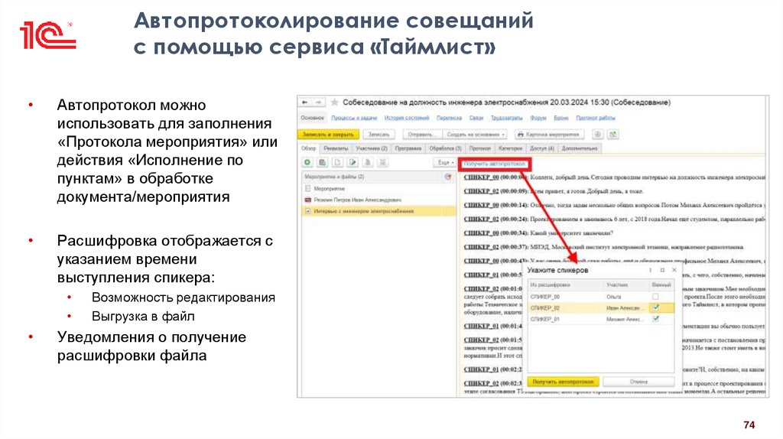783x439 pixels.
Task: Click the briefcase icon of 'Резюме Петров' row
Action: point(307,200)
